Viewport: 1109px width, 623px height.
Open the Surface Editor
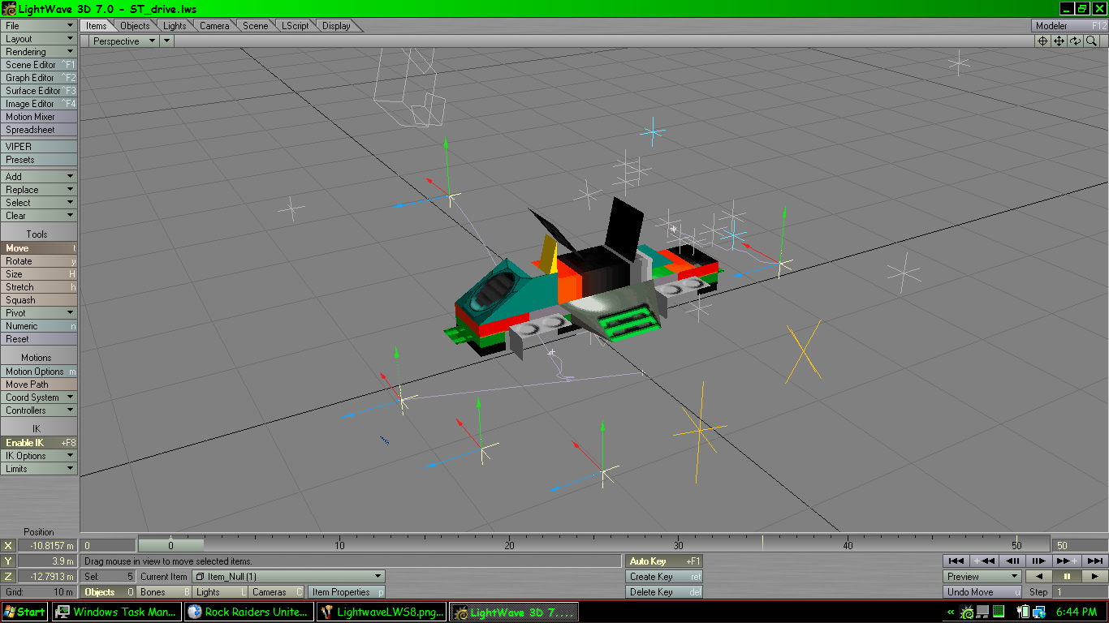pos(39,91)
